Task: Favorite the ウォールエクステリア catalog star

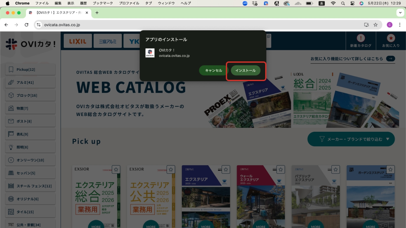Action: pos(281,169)
